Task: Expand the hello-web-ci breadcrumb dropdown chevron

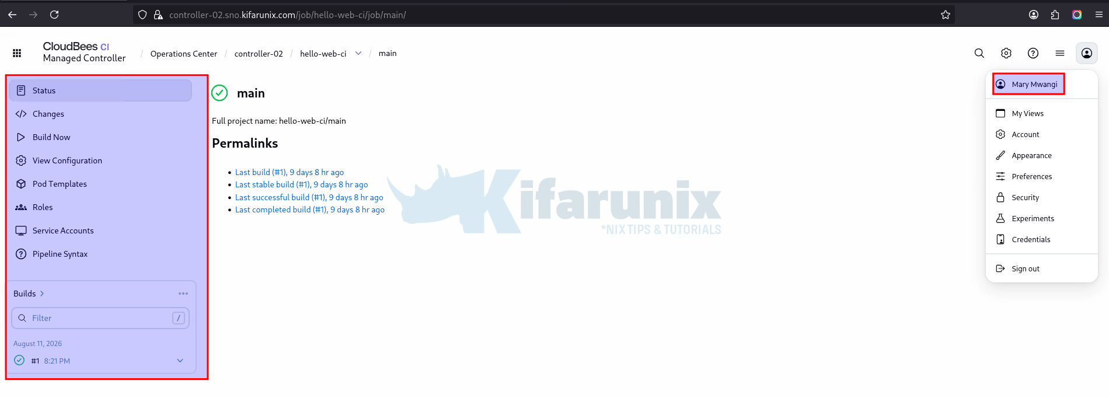Action: pyautogui.click(x=358, y=53)
